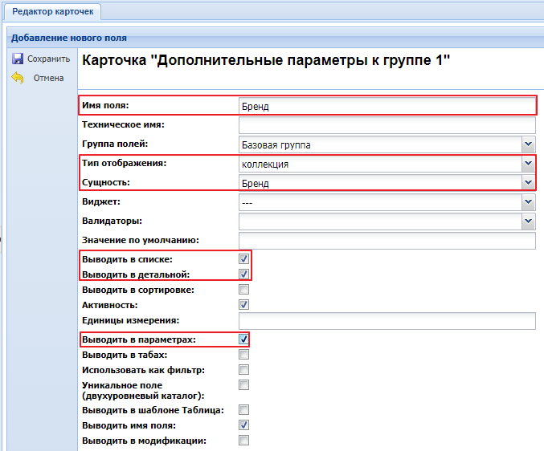Click the yellow undo arrow Cancel icon
544x451 pixels.
[x=18, y=78]
